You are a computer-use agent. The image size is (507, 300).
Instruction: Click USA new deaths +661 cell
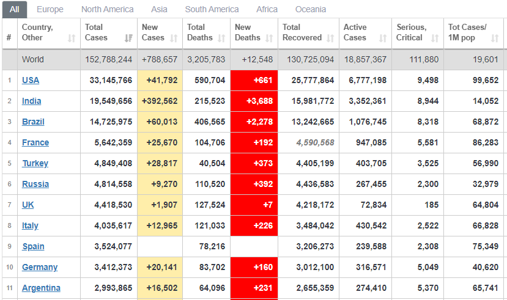(254, 81)
